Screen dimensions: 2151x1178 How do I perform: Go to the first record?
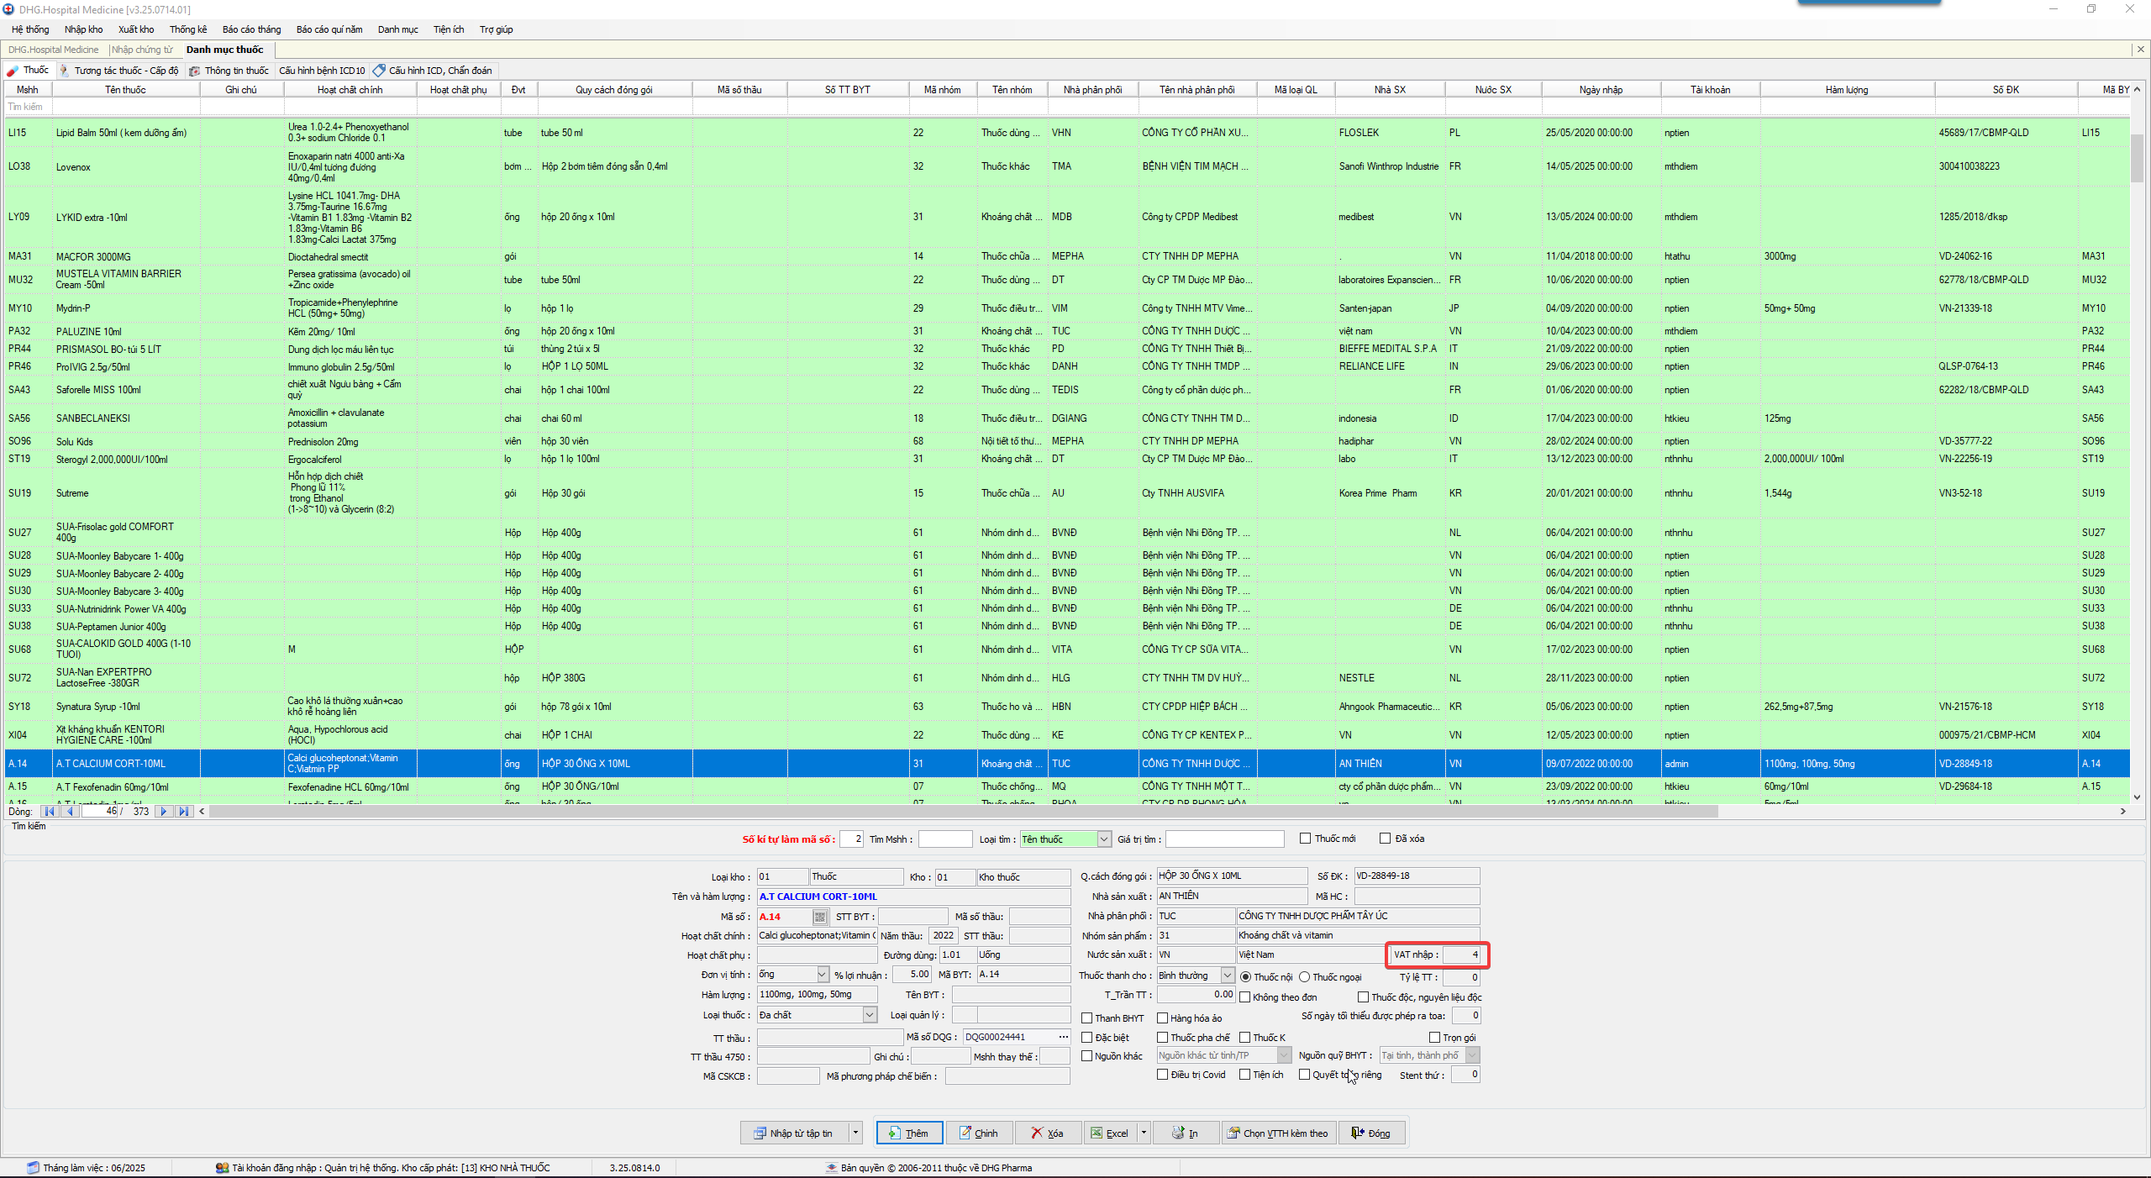point(50,811)
